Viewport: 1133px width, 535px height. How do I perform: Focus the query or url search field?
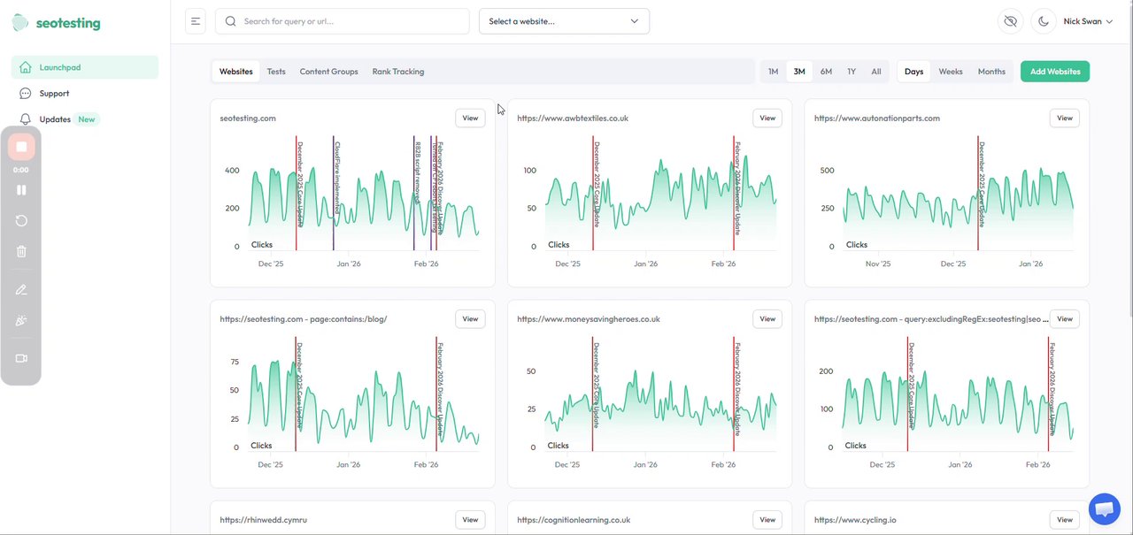tap(343, 21)
